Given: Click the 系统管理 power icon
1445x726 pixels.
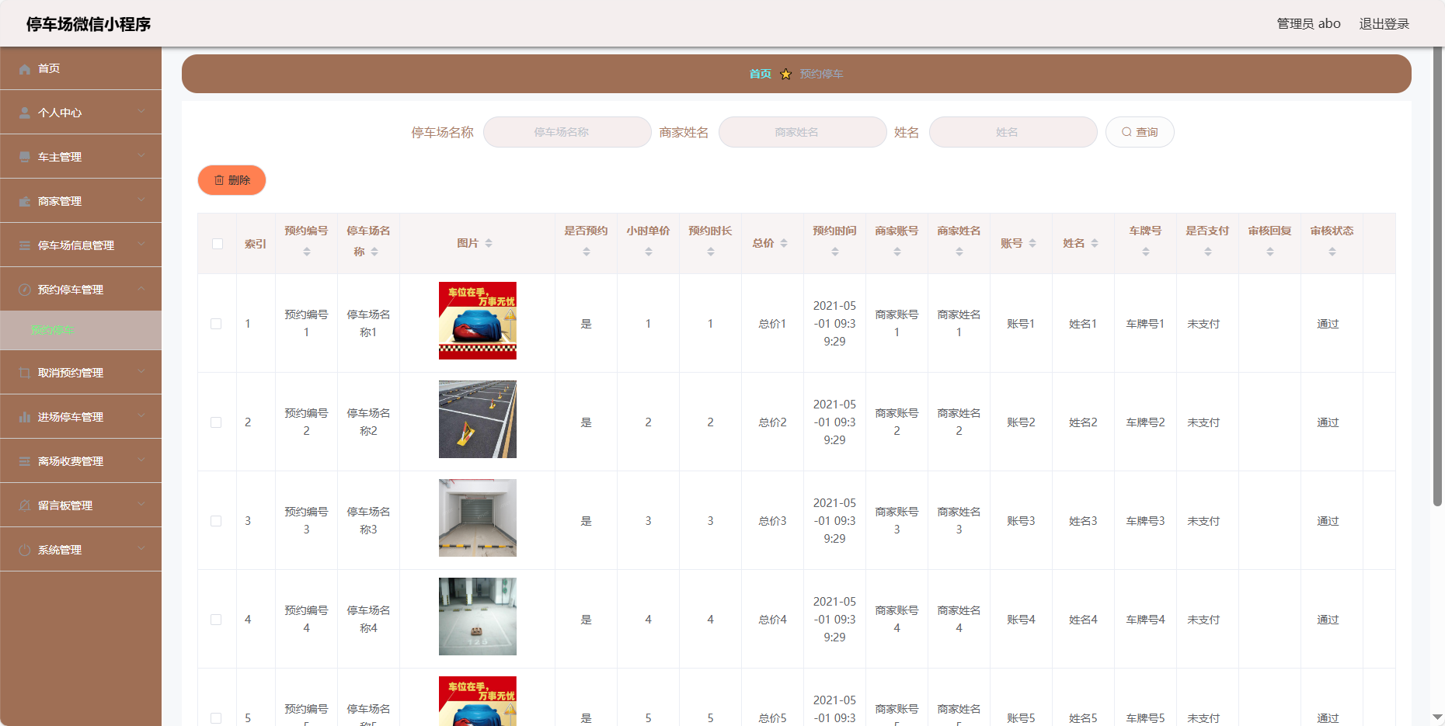Looking at the screenshot, I should click(25, 551).
